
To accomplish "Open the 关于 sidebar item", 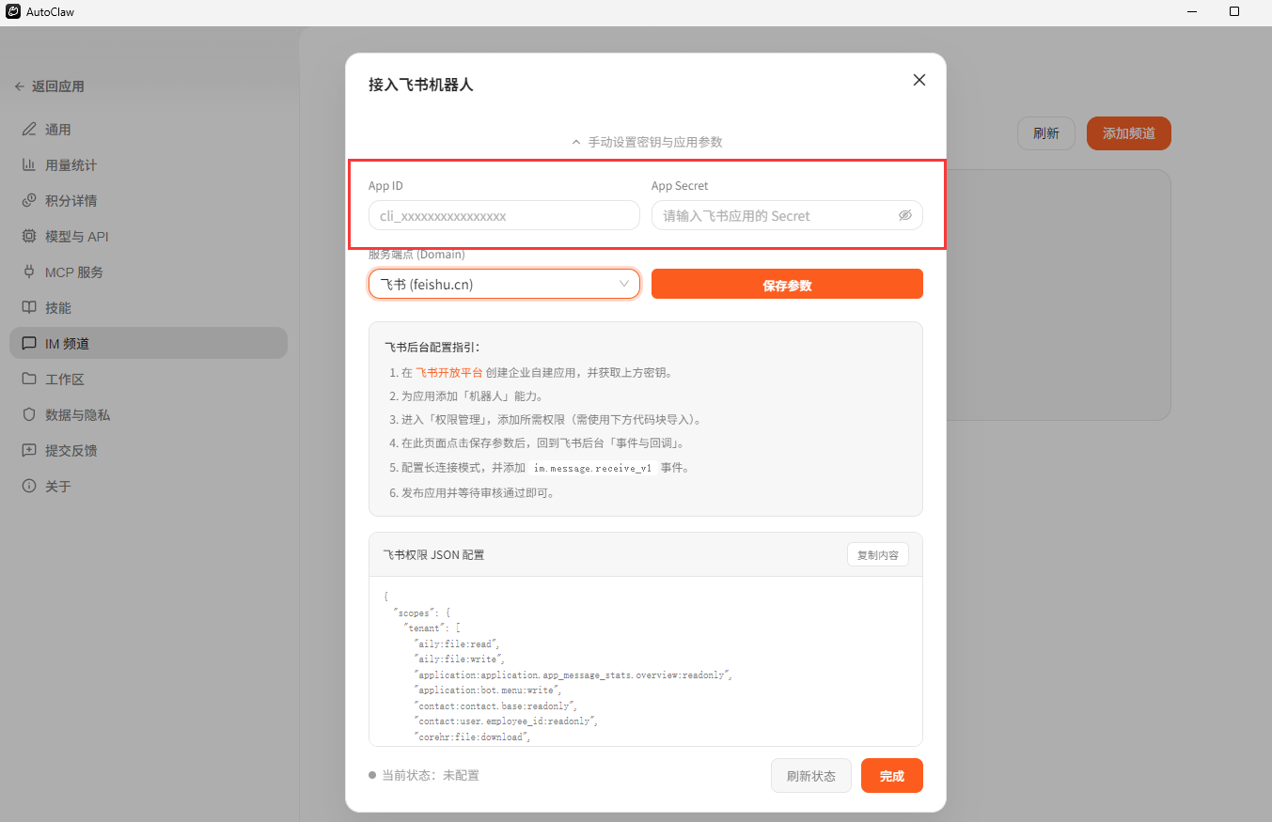I will (57, 487).
